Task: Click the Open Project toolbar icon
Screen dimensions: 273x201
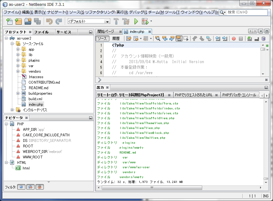Action: 28,21
